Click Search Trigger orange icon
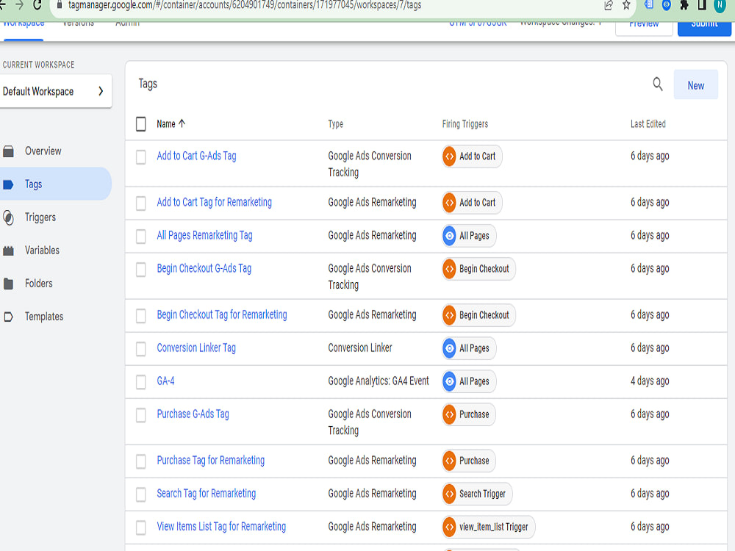The image size is (735, 551). (x=449, y=494)
